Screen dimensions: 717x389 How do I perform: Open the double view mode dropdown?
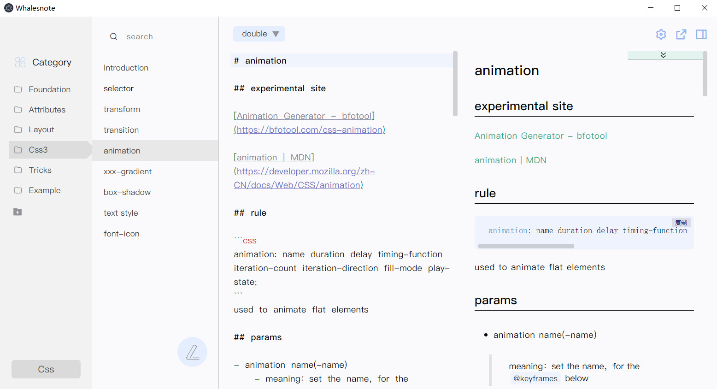[259, 34]
